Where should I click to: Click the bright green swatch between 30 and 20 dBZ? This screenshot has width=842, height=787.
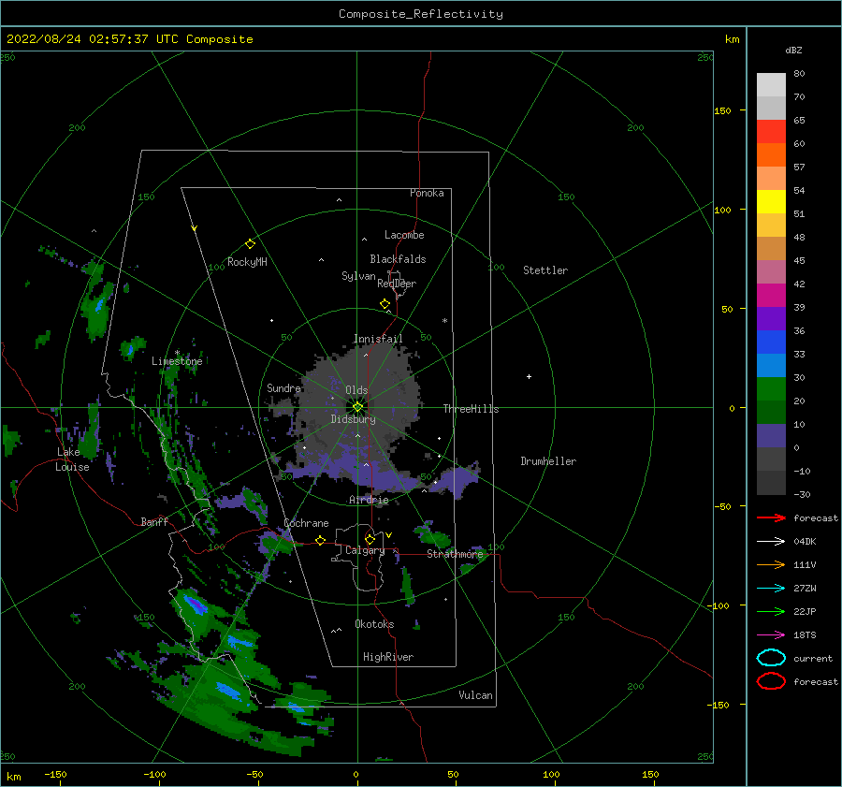[x=771, y=389]
